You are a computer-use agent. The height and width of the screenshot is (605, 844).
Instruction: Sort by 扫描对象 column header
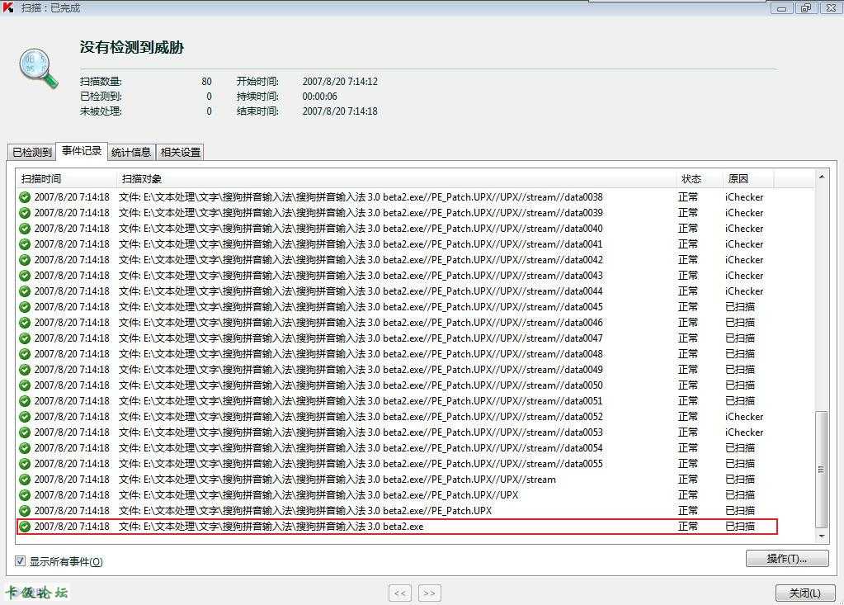point(396,179)
